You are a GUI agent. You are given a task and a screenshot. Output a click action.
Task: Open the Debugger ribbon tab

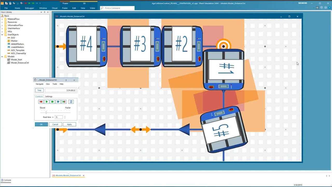click(30, 8)
